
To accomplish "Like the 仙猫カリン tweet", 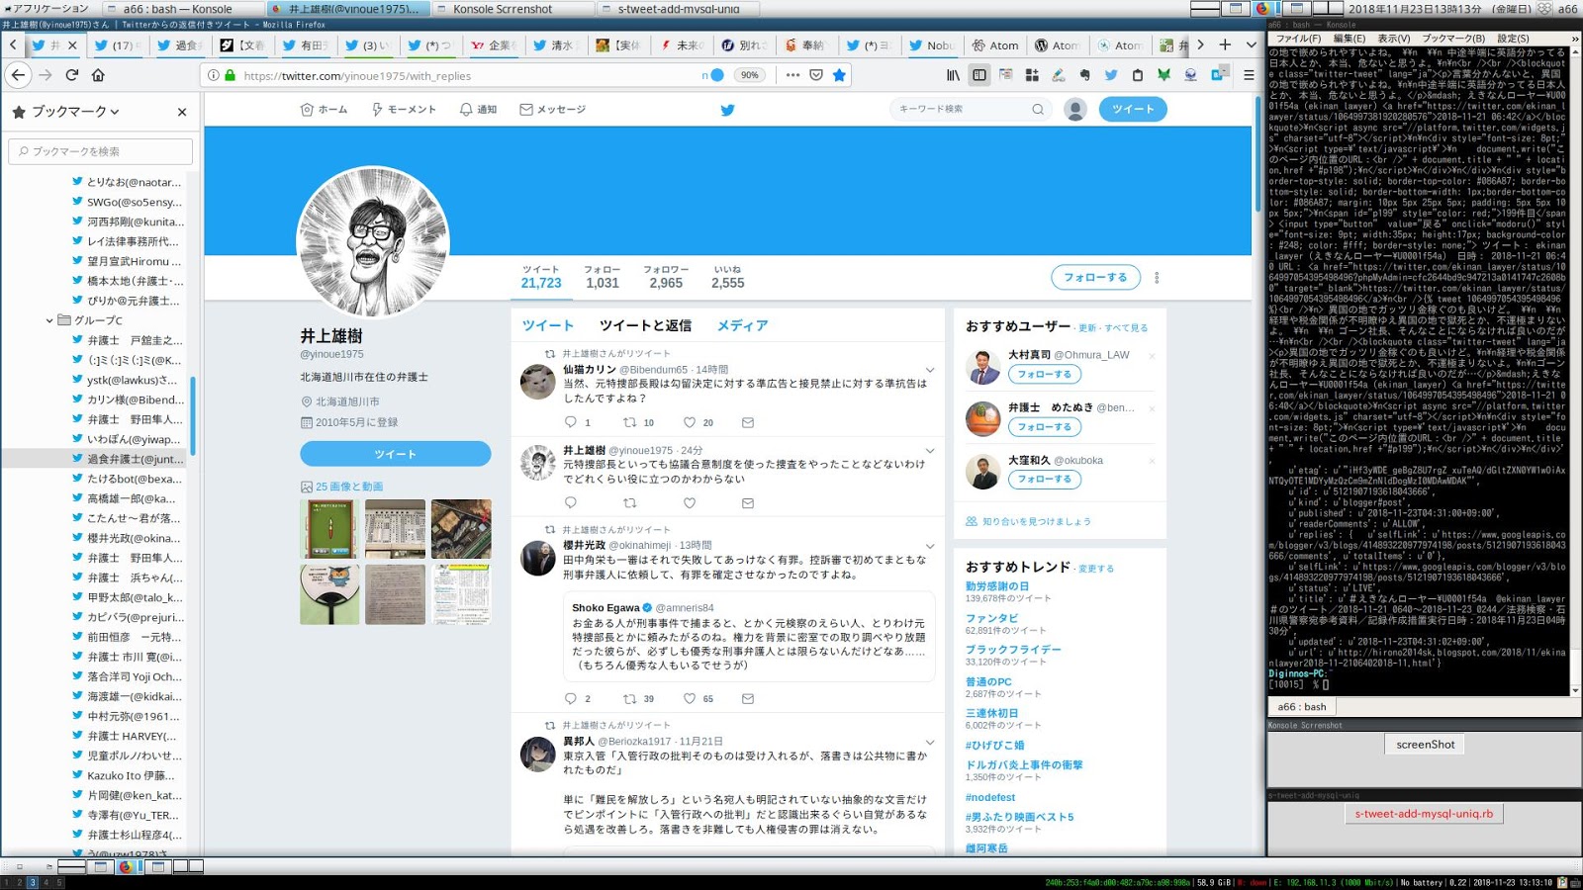I will [x=690, y=422].
